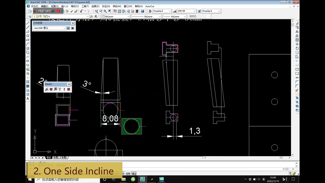Select the Array modify tool

pyautogui.click(x=297, y=40)
